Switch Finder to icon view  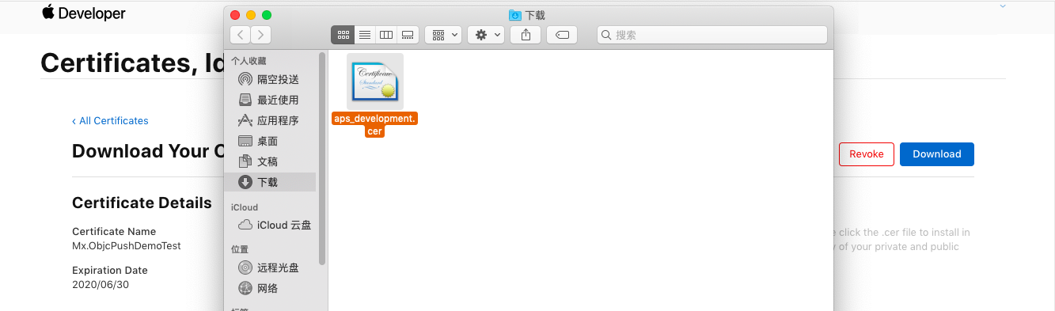click(x=343, y=35)
